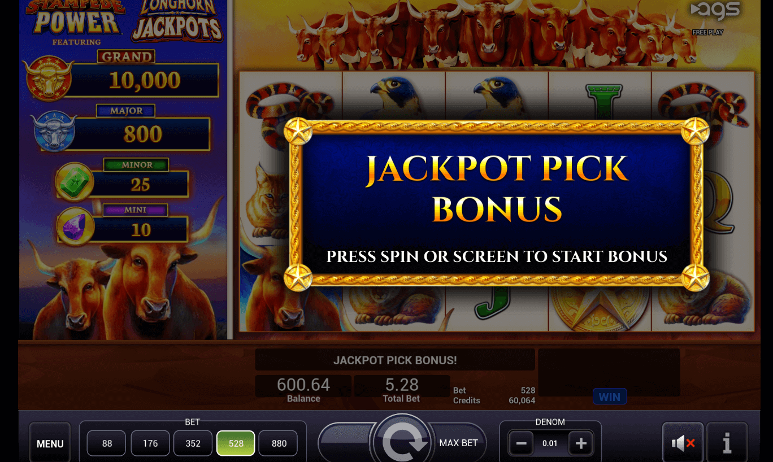The height and width of the screenshot is (462, 773).
Task: Select the 88 bet option
Action: click(107, 443)
